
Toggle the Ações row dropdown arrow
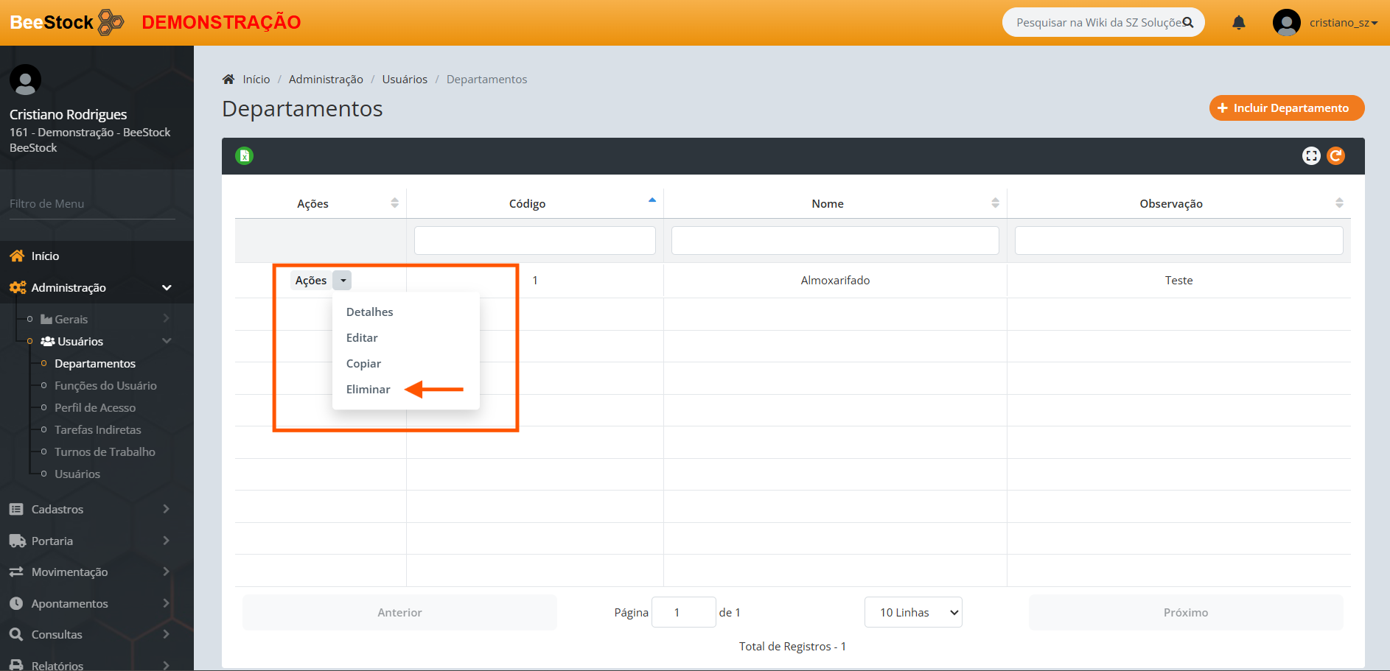coord(343,281)
